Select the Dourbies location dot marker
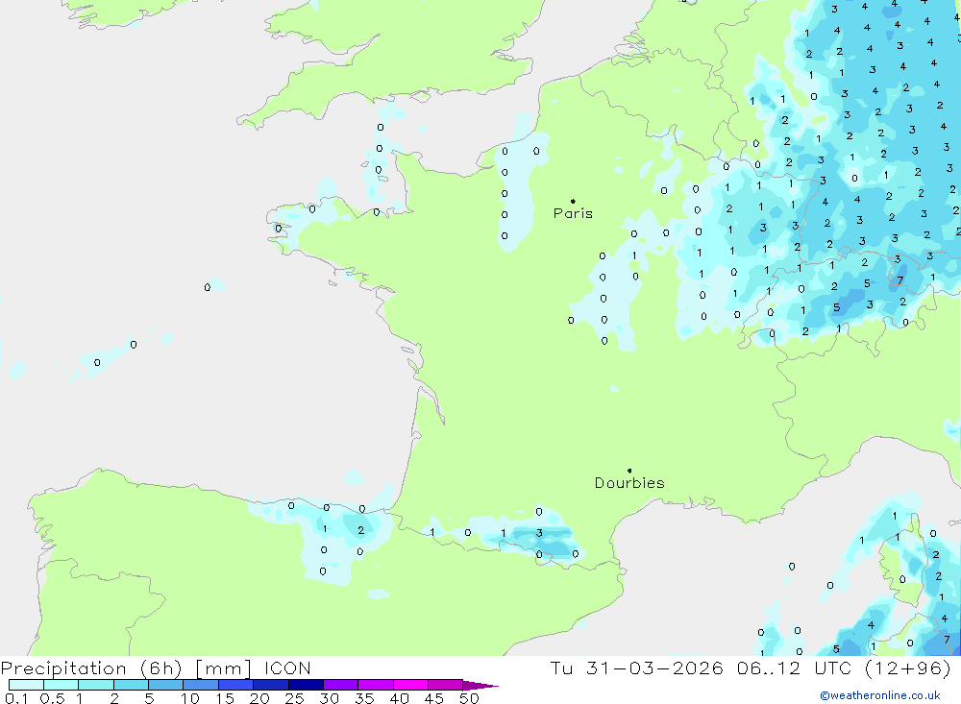 click(629, 471)
